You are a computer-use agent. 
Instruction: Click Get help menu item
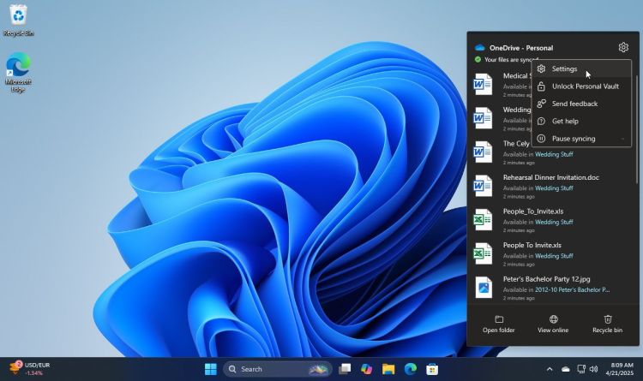pos(565,122)
